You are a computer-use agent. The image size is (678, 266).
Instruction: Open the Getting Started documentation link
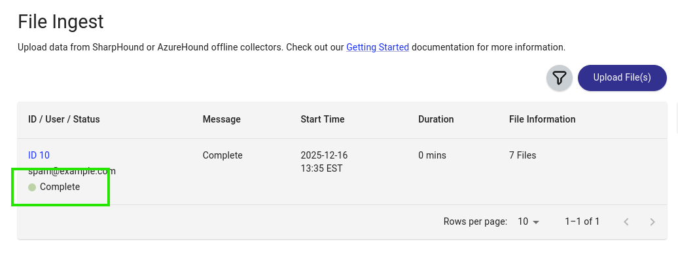pos(378,47)
